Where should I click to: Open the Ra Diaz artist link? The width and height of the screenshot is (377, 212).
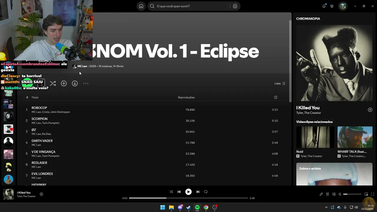[47, 134]
